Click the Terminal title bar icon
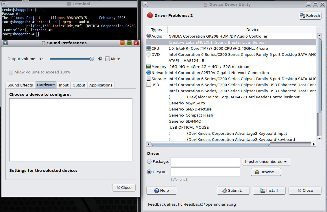This screenshot has width=327, height=212. (x=69, y=4)
